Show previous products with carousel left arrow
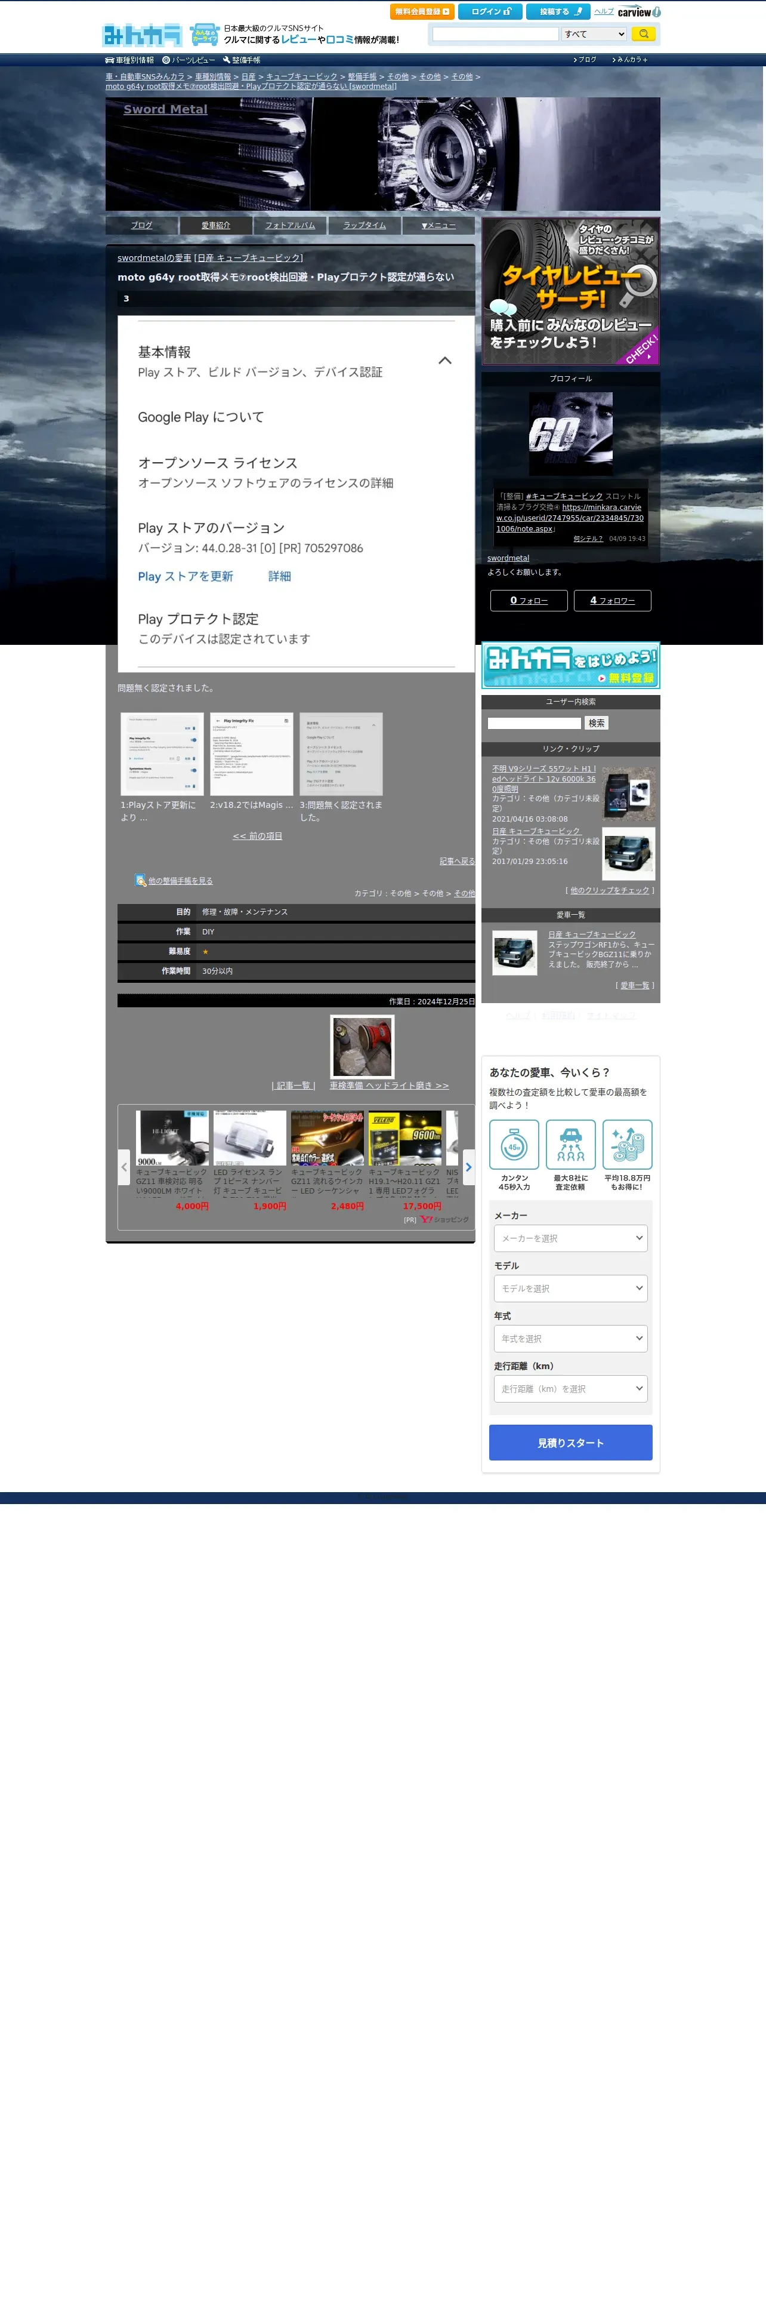The height and width of the screenshot is (2300, 766). click(x=124, y=1167)
